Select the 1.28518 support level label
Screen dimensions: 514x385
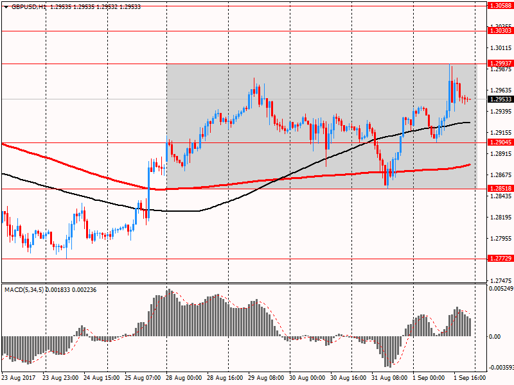click(x=501, y=188)
